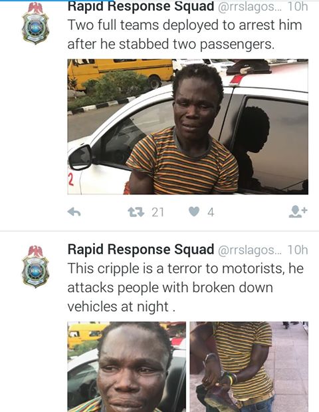Open the 10h timestamp on second tweet
The width and height of the screenshot is (319, 412).
(x=298, y=250)
